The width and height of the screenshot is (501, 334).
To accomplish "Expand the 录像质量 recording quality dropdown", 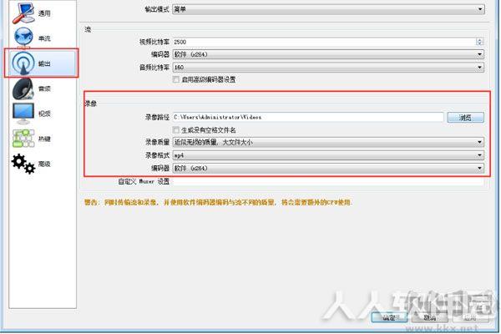I will point(328,142).
